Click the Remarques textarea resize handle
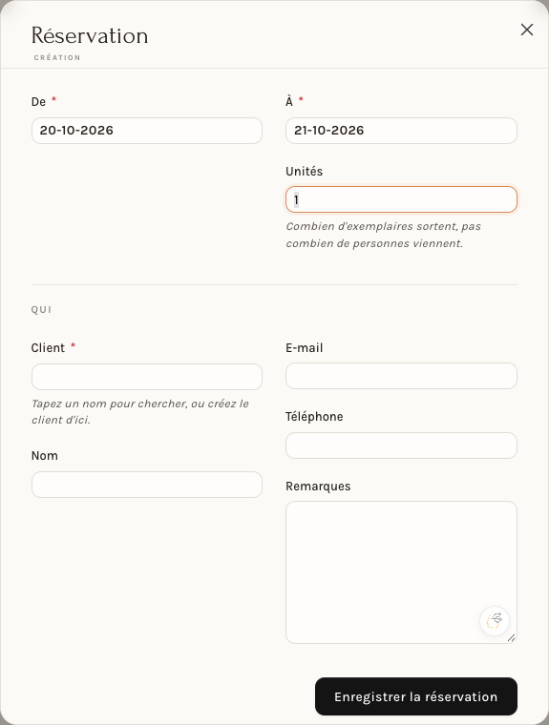 (x=511, y=638)
